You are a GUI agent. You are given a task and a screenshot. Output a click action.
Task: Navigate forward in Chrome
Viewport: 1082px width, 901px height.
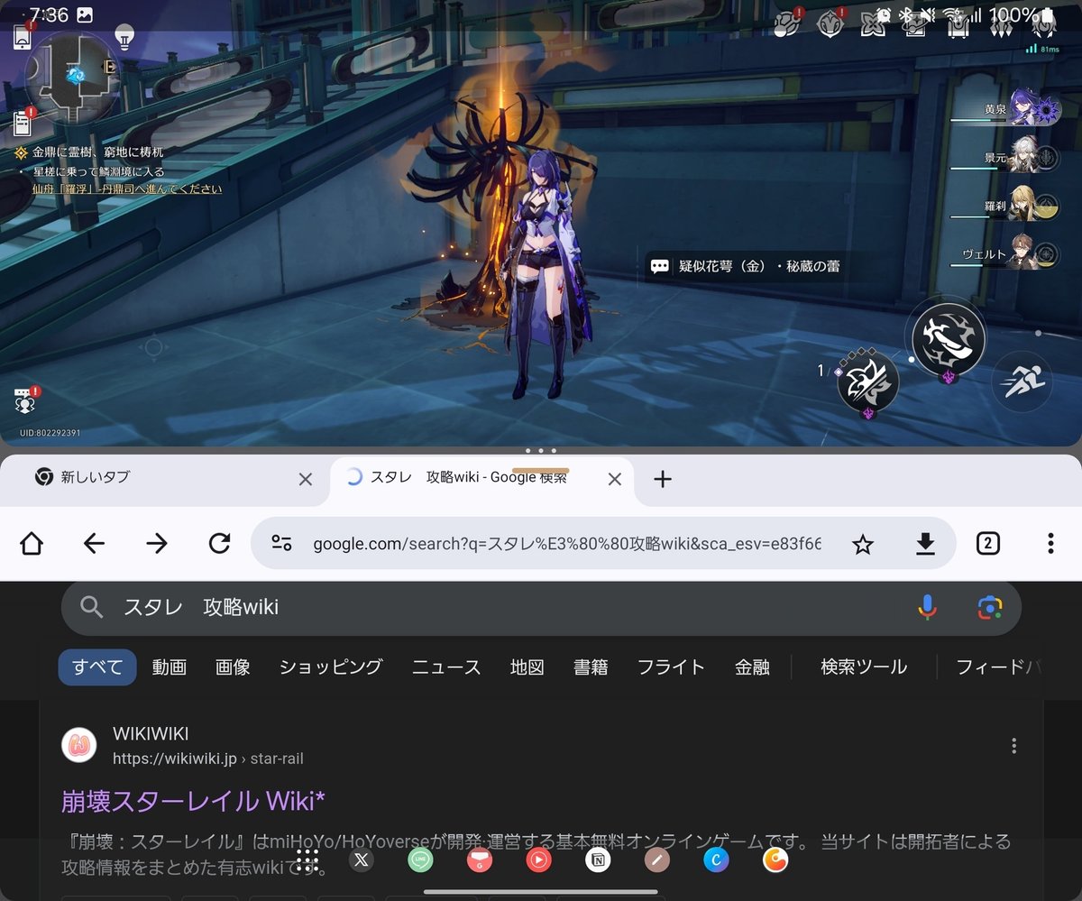(157, 543)
